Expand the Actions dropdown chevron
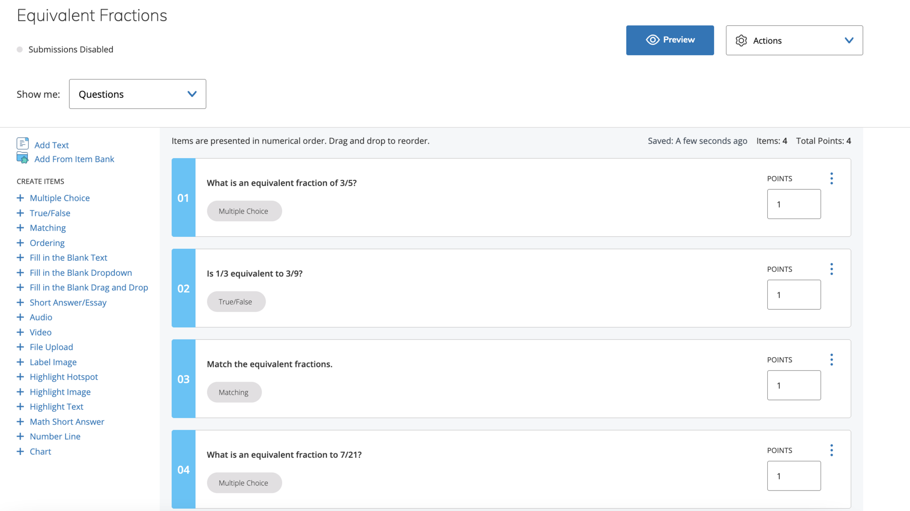 tap(849, 40)
